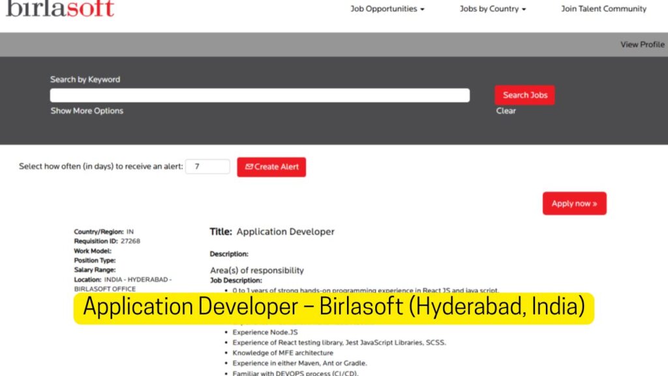
Task: Go to View Profile
Action: (x=642, y=44)
